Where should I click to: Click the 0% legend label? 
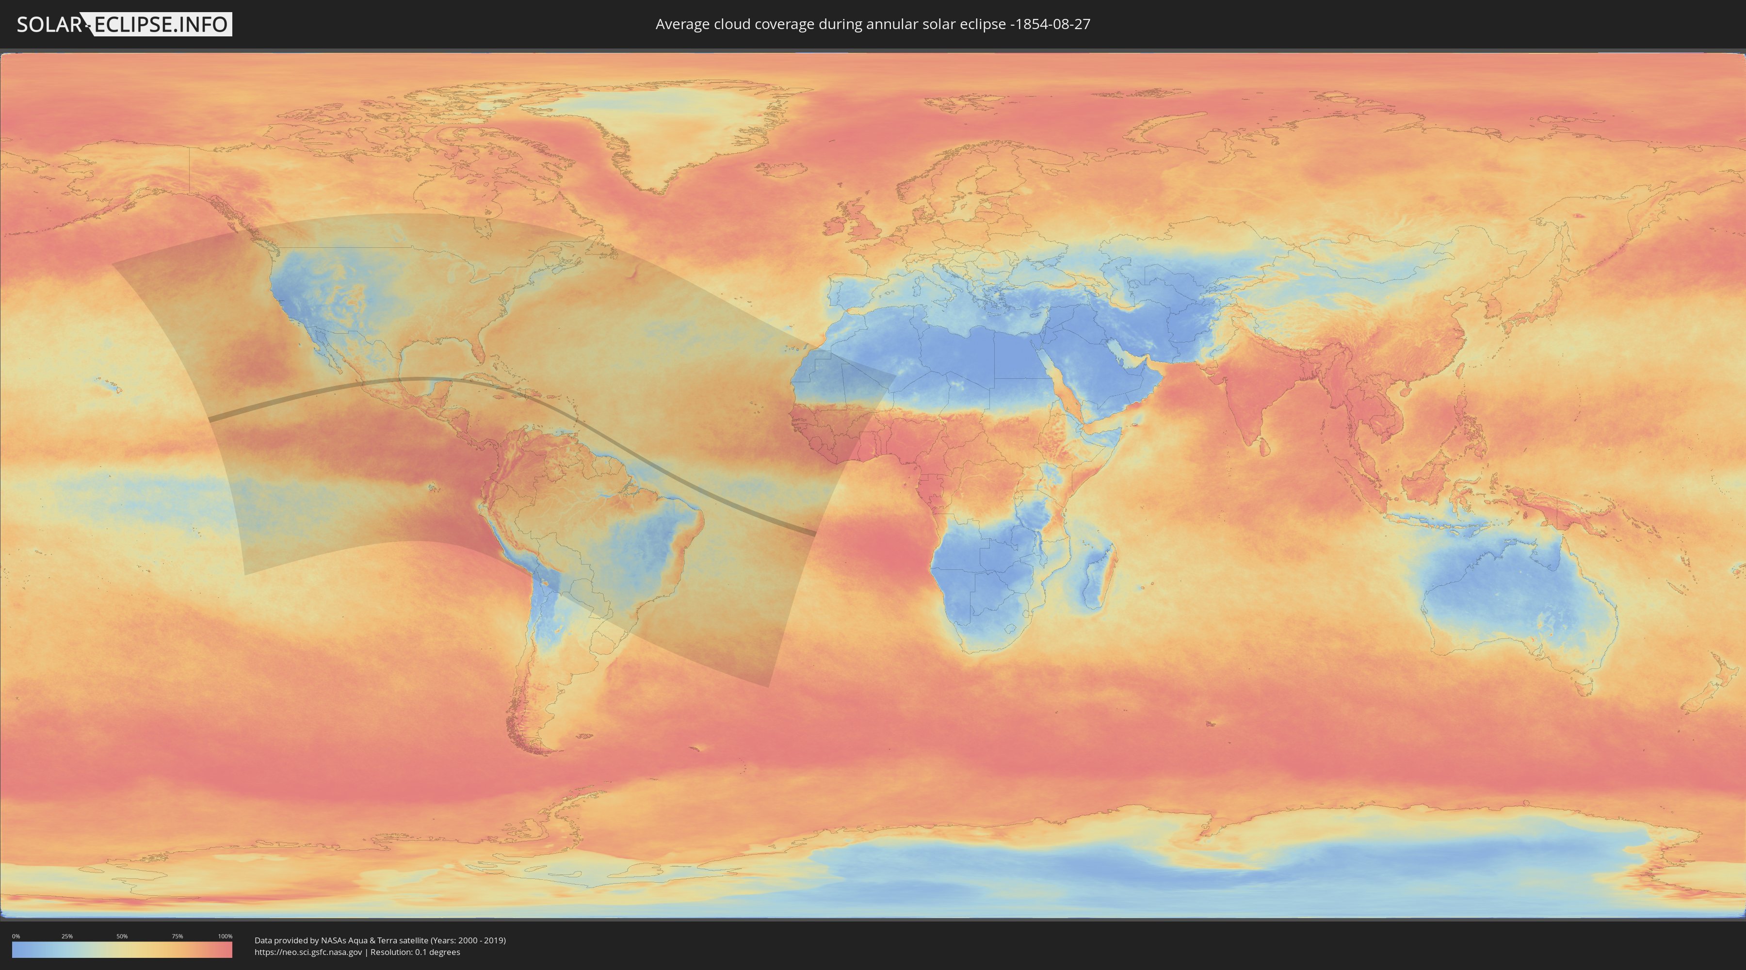coord(16,936)
